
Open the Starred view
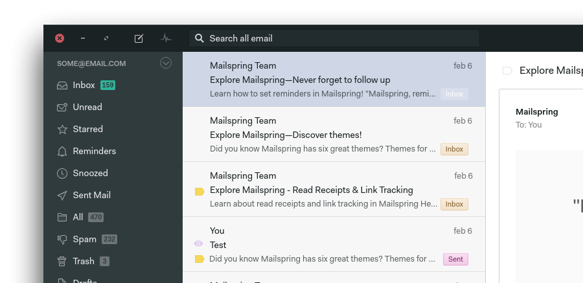[x=87, y=129]
